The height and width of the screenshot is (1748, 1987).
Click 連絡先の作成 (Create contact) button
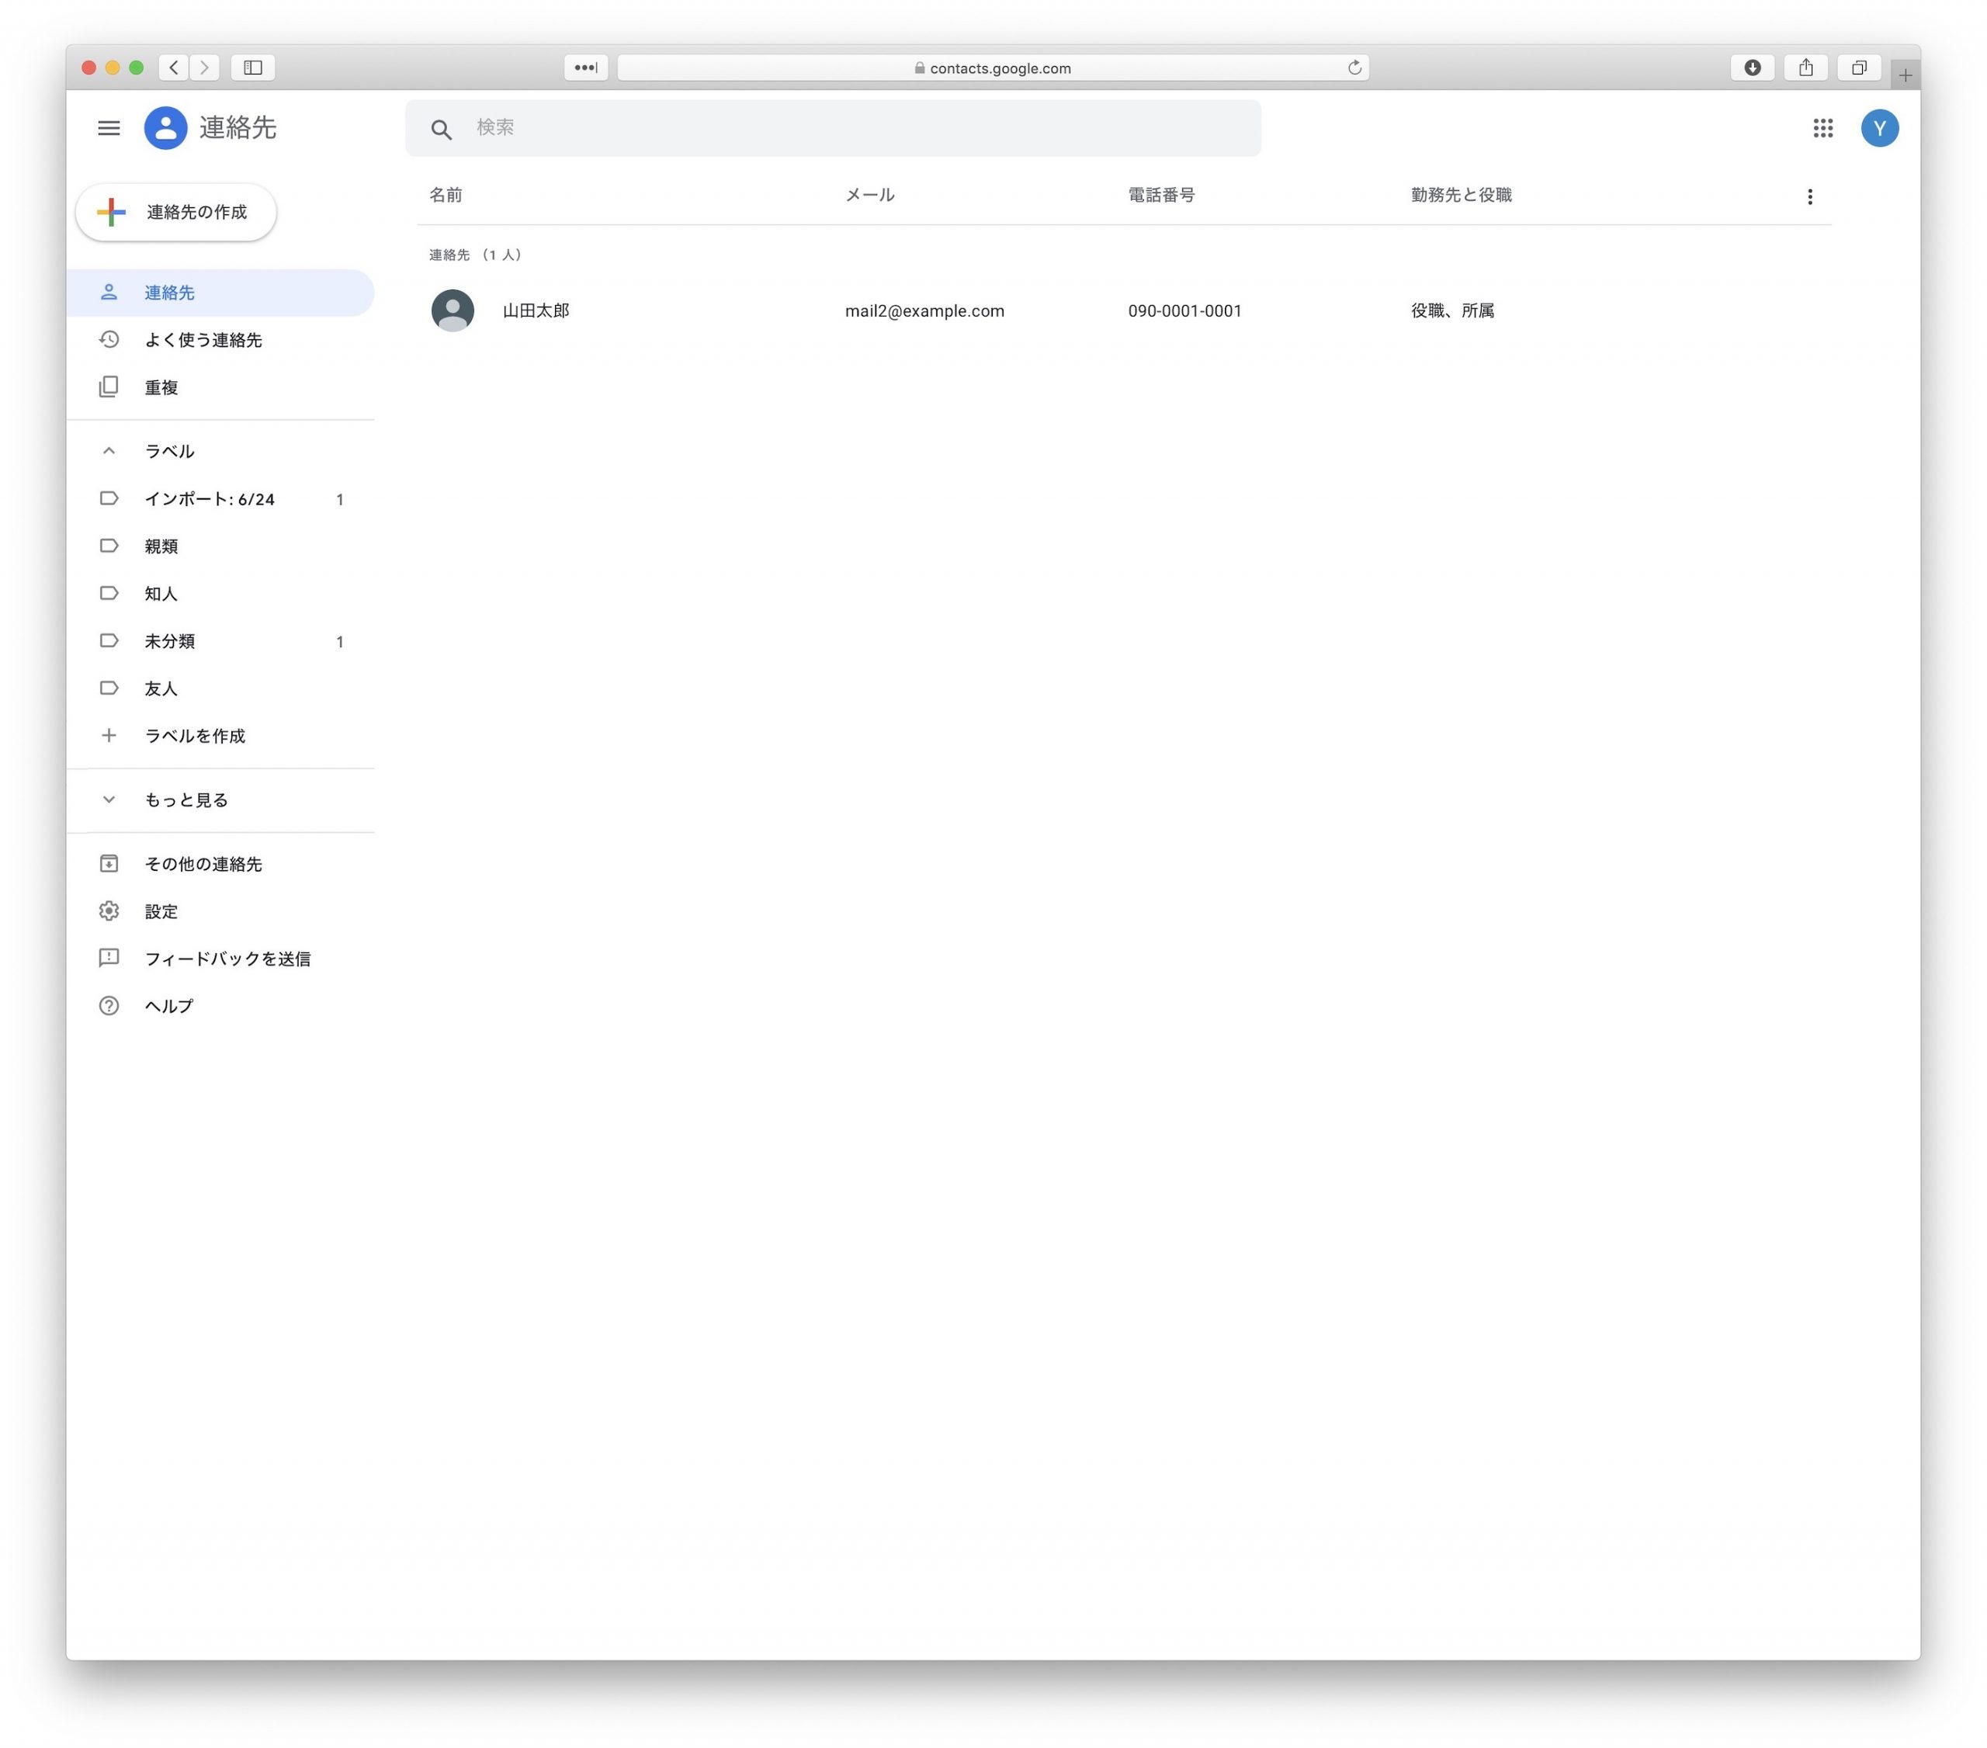pyautogui.click(x=177, y=212)
